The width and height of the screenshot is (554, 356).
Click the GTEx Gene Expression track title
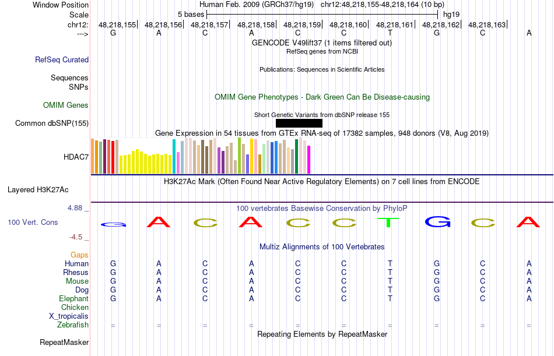(322, 133)
